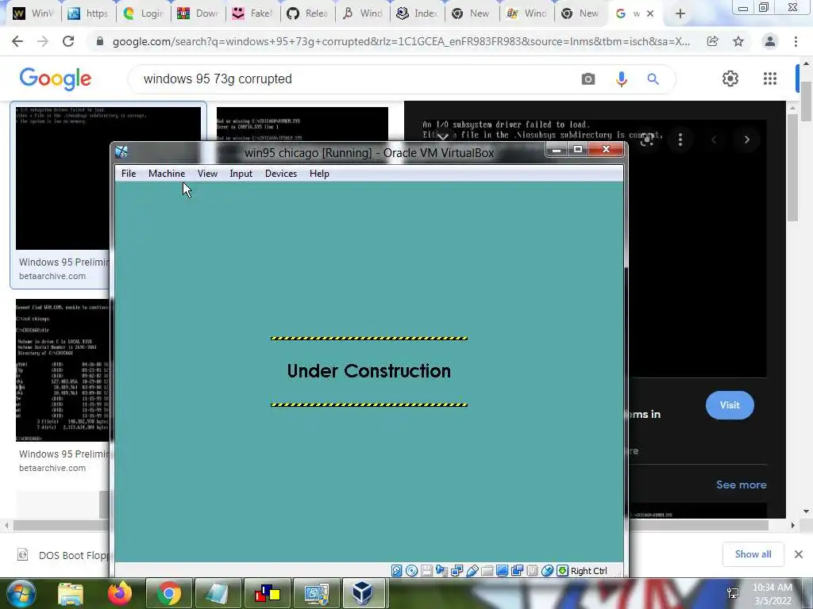Start voice search with microphone icon
The width and height of the screenshot is (813, 609).
pos(621,79)
